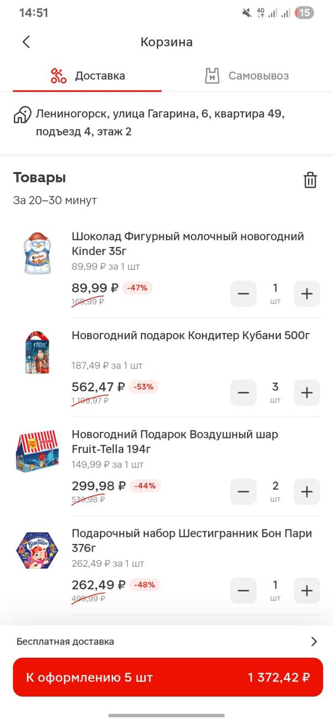Decrease Fruit-Tella gift quantity
The width and height of the screenshot is (333, 721).
click(x=243, y=491)
